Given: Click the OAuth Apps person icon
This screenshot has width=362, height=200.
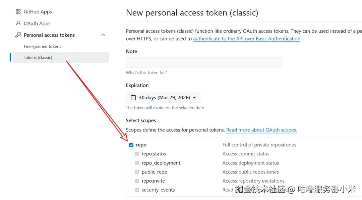Looking at the screenshot, I should (18, 23).
